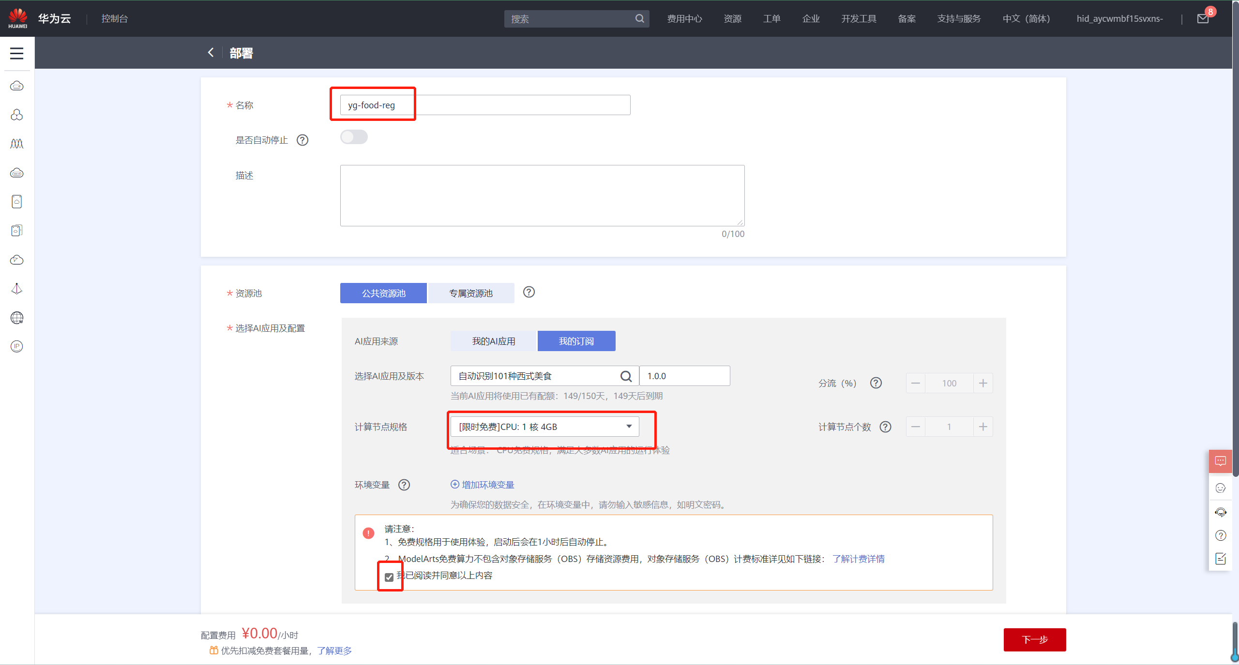
Task: Click the mail notifications icon
Action: pos(1203,18)
